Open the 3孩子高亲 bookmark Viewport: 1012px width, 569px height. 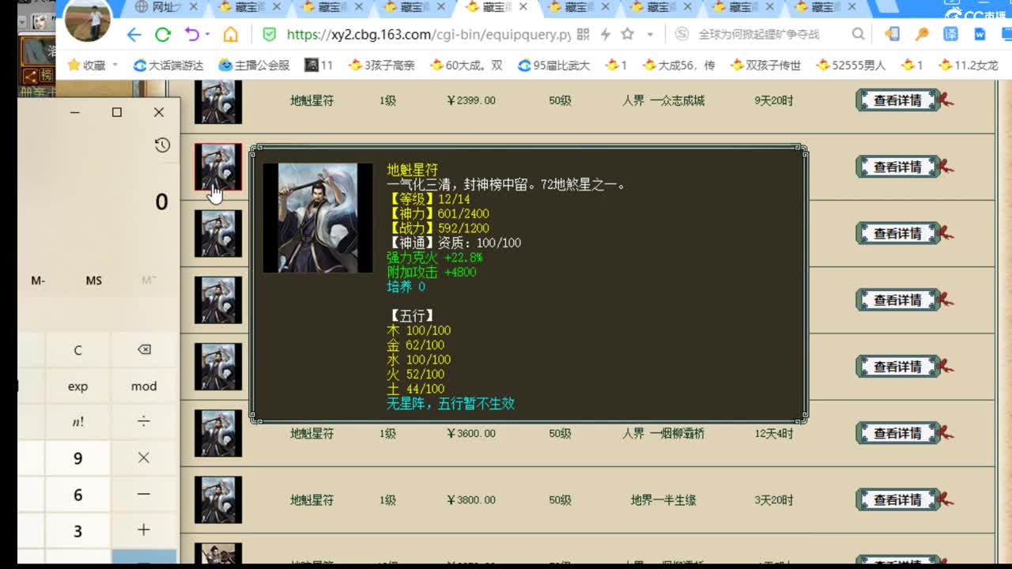pyautogui.click(x=381, y=65)
